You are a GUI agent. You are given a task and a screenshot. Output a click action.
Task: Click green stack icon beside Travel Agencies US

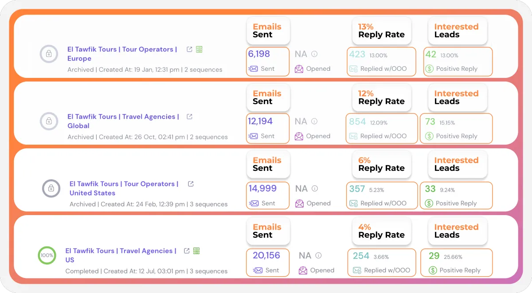[x=196, y=251]
